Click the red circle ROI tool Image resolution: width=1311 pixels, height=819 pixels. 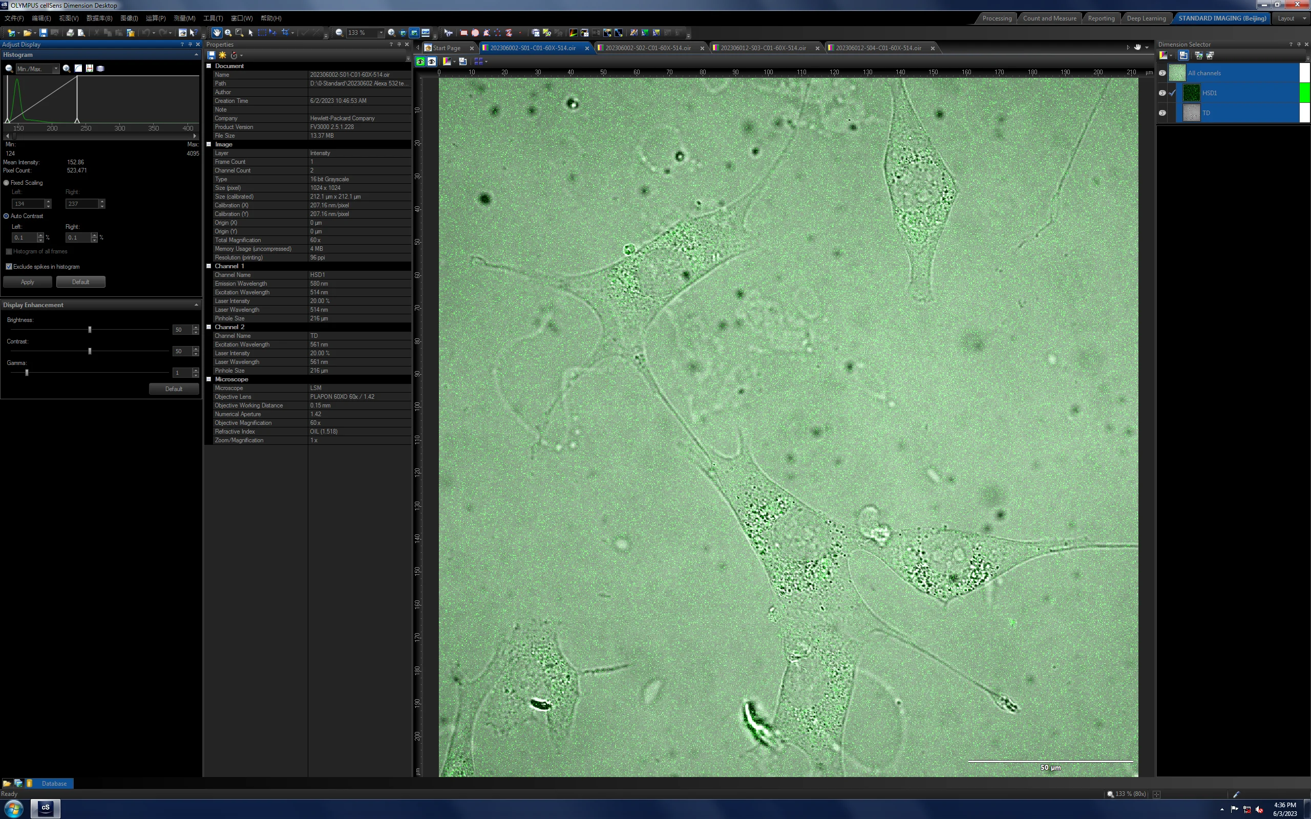(x=475, y=32)
